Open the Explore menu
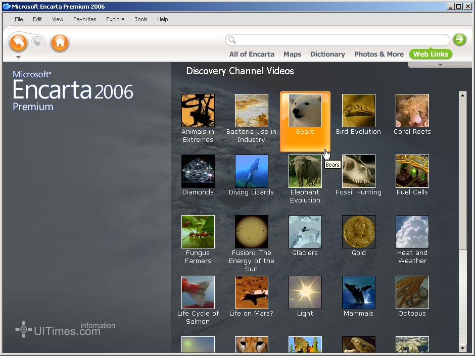 (x=115, y=19)
